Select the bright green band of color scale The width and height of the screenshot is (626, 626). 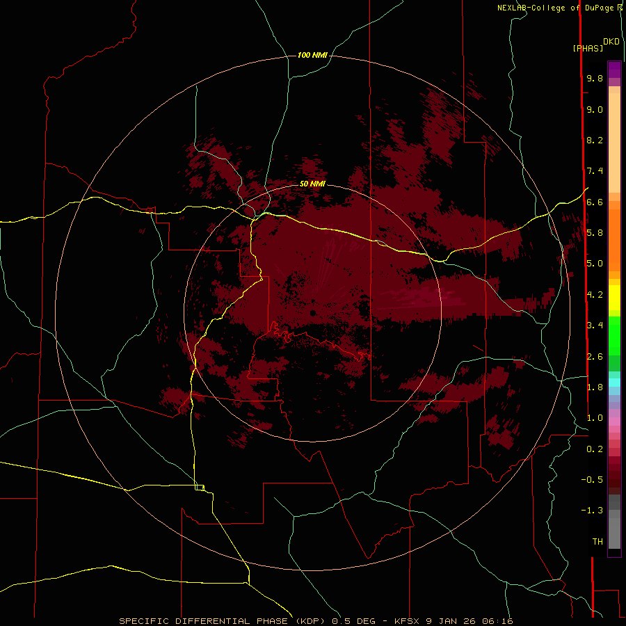(614, 336)
